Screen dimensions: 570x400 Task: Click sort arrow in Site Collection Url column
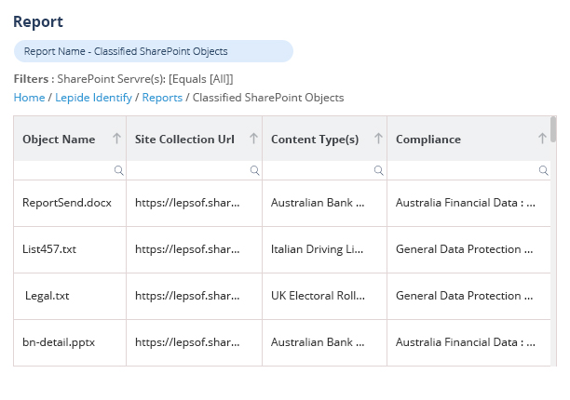(253, 139)
